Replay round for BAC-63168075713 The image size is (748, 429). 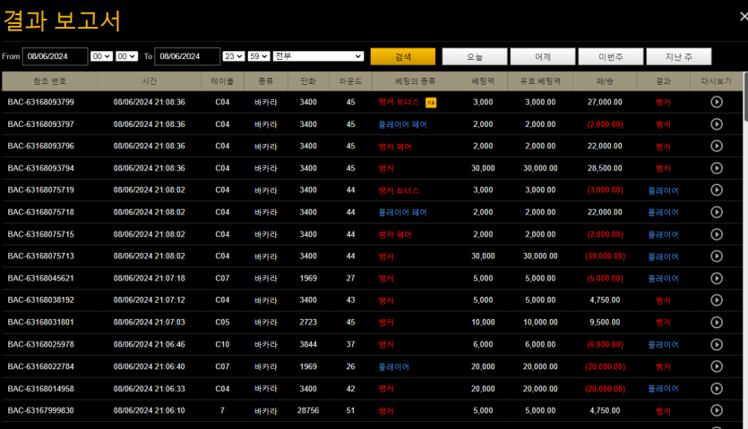(x=717, y=257)
